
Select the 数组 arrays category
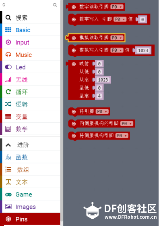(30, 169)
